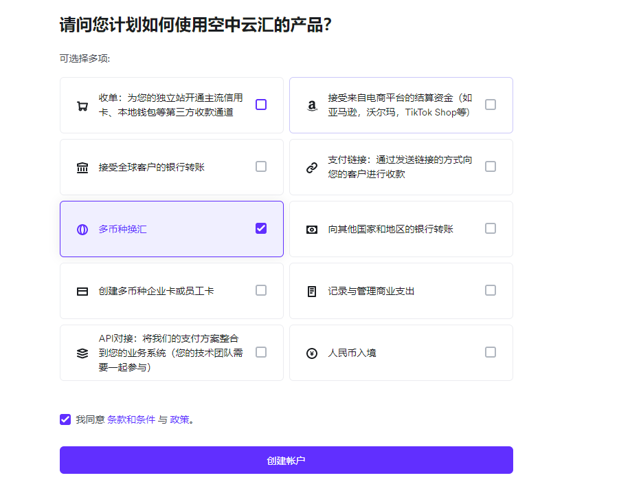Open the 政策 link
The width and height of the screenshot is (619, 502).
[x=179, y=419]
